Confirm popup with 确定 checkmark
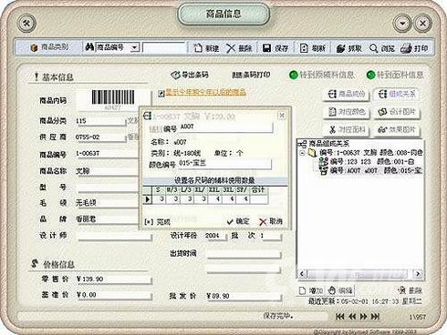447x335 pixels. pyautogui.click(x=238, y=221)
